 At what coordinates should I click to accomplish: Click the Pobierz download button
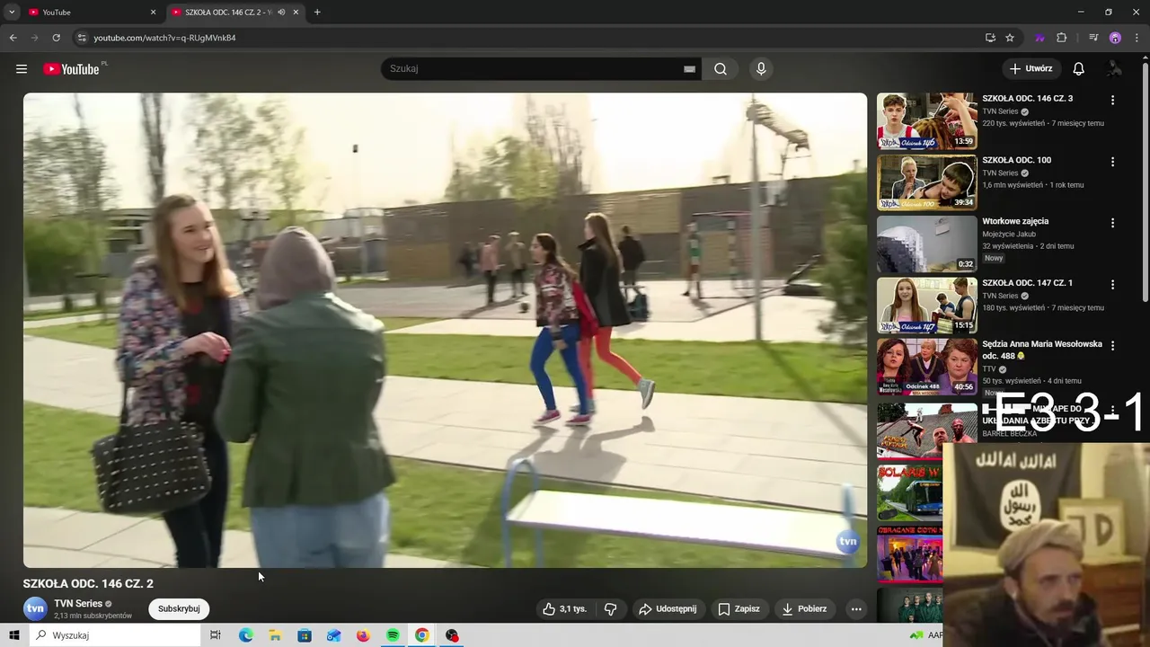(x=804, y=608)
